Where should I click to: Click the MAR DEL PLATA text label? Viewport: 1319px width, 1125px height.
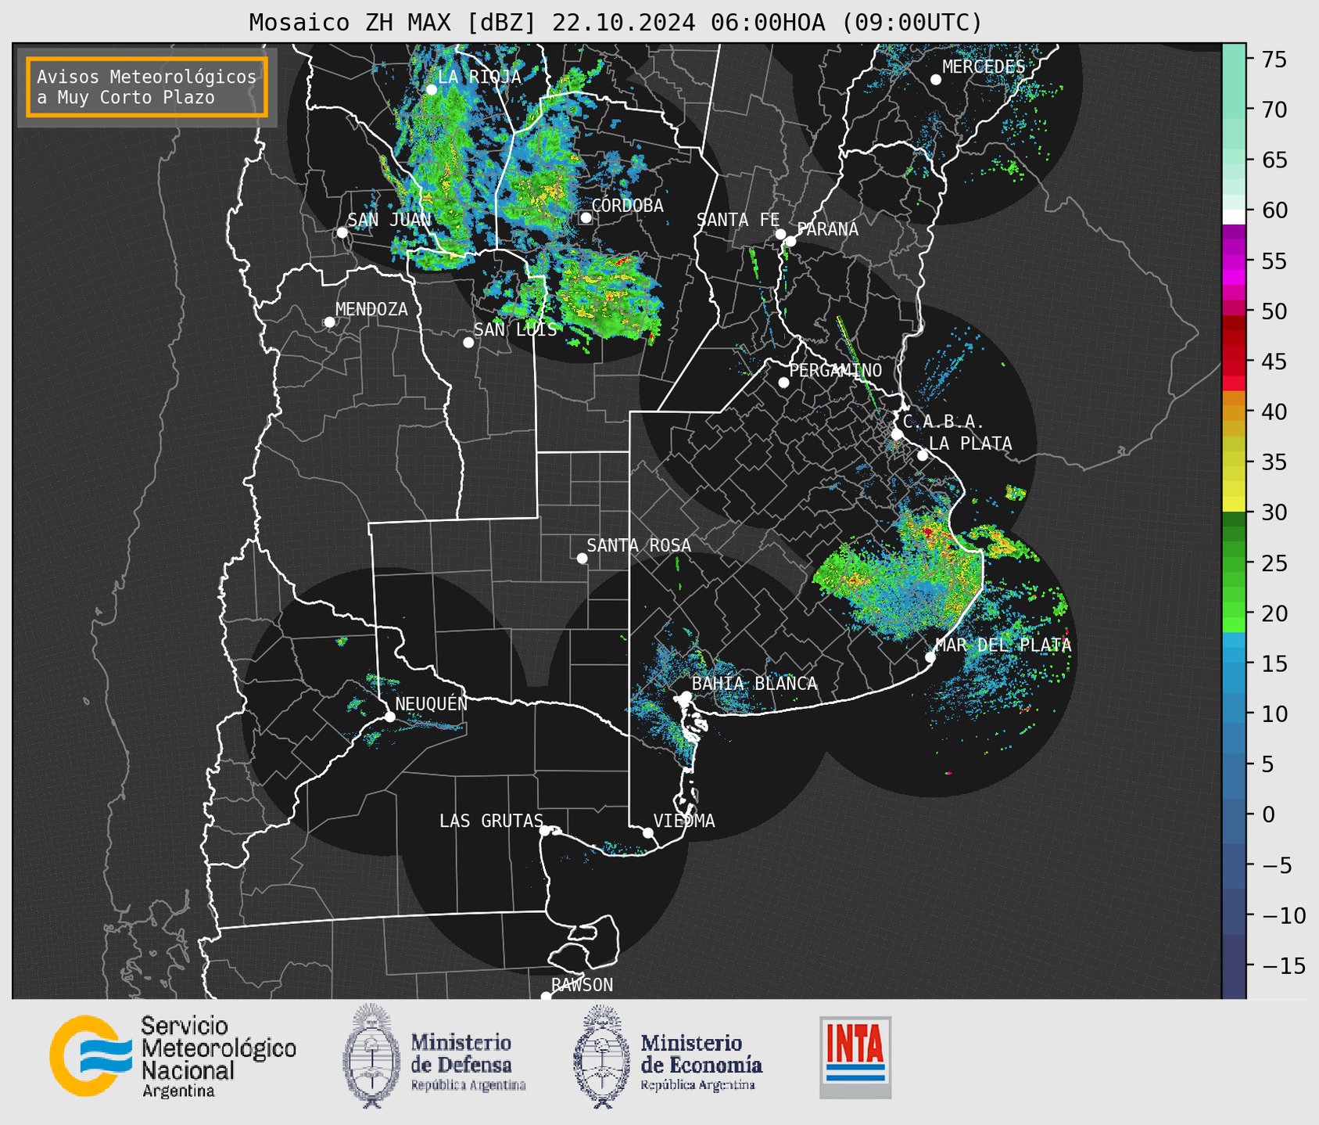point(1003,645)
